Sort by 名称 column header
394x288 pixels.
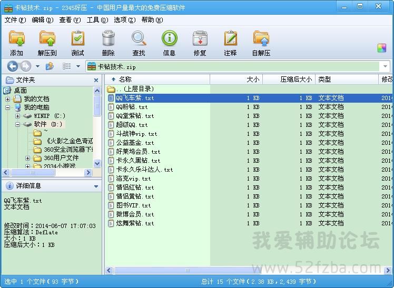[157, 80]
